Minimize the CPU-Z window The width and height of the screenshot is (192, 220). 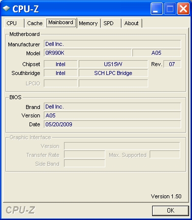[157, 8]
